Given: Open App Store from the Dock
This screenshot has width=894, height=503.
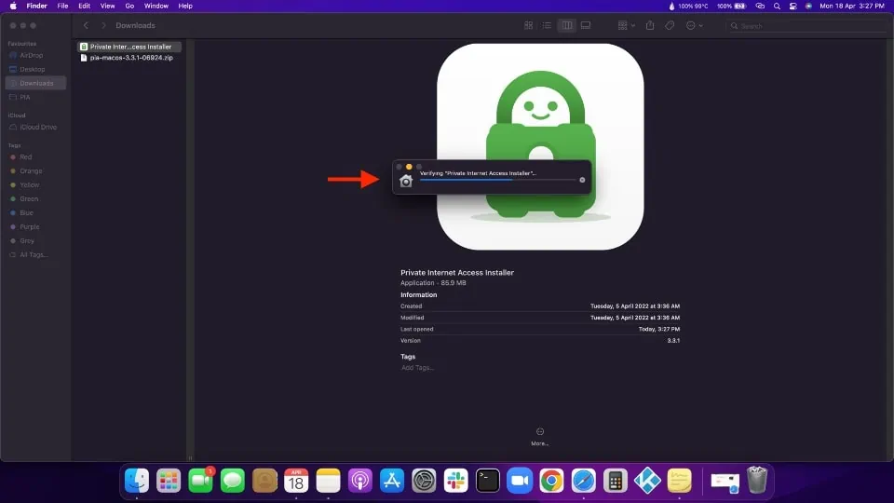Looking at the screenshot, I should point(392,481).
